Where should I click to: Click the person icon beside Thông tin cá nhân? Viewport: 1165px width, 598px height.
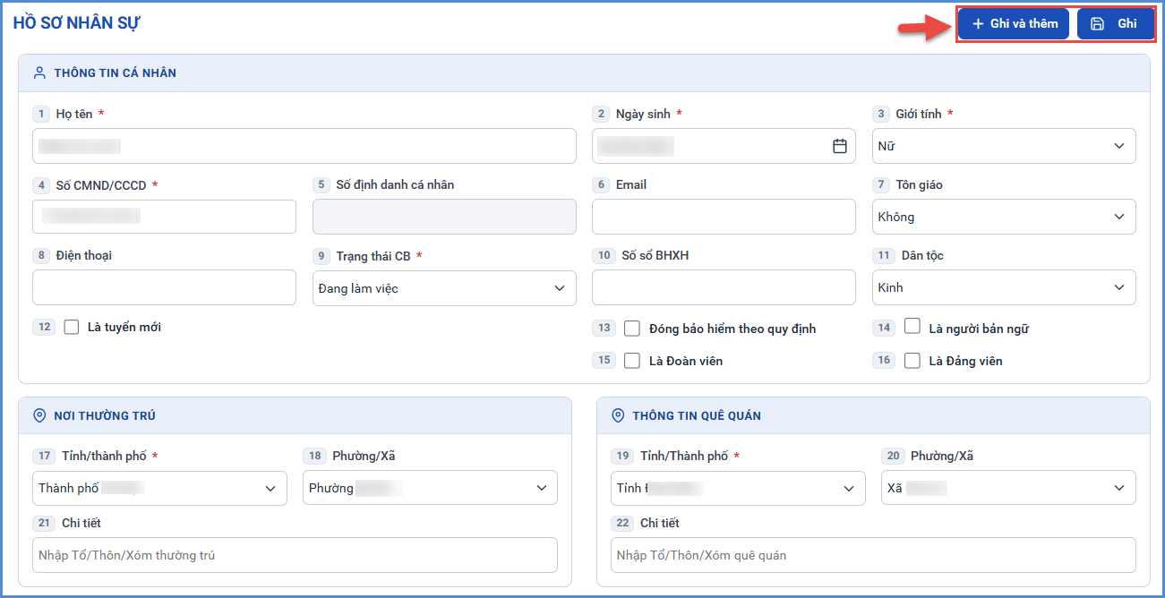(x=39, y=73)
